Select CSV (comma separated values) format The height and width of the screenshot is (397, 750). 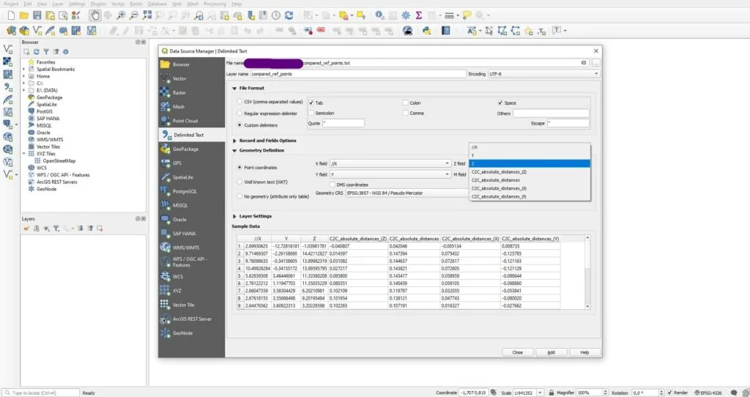[x=240, y=102]
